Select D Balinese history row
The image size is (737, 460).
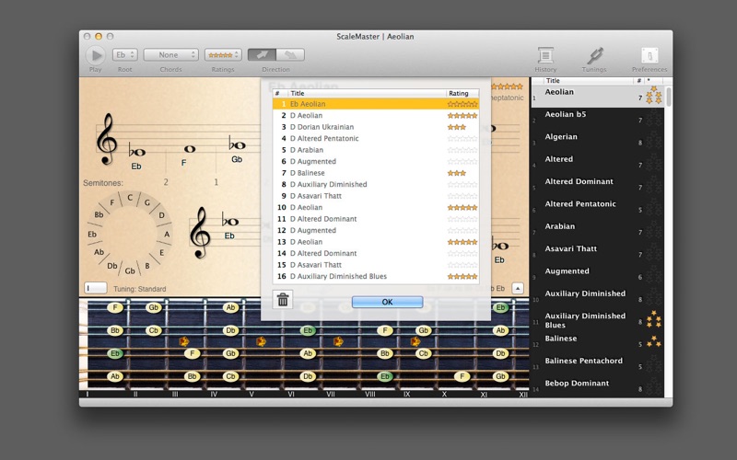tap(376, 173)
